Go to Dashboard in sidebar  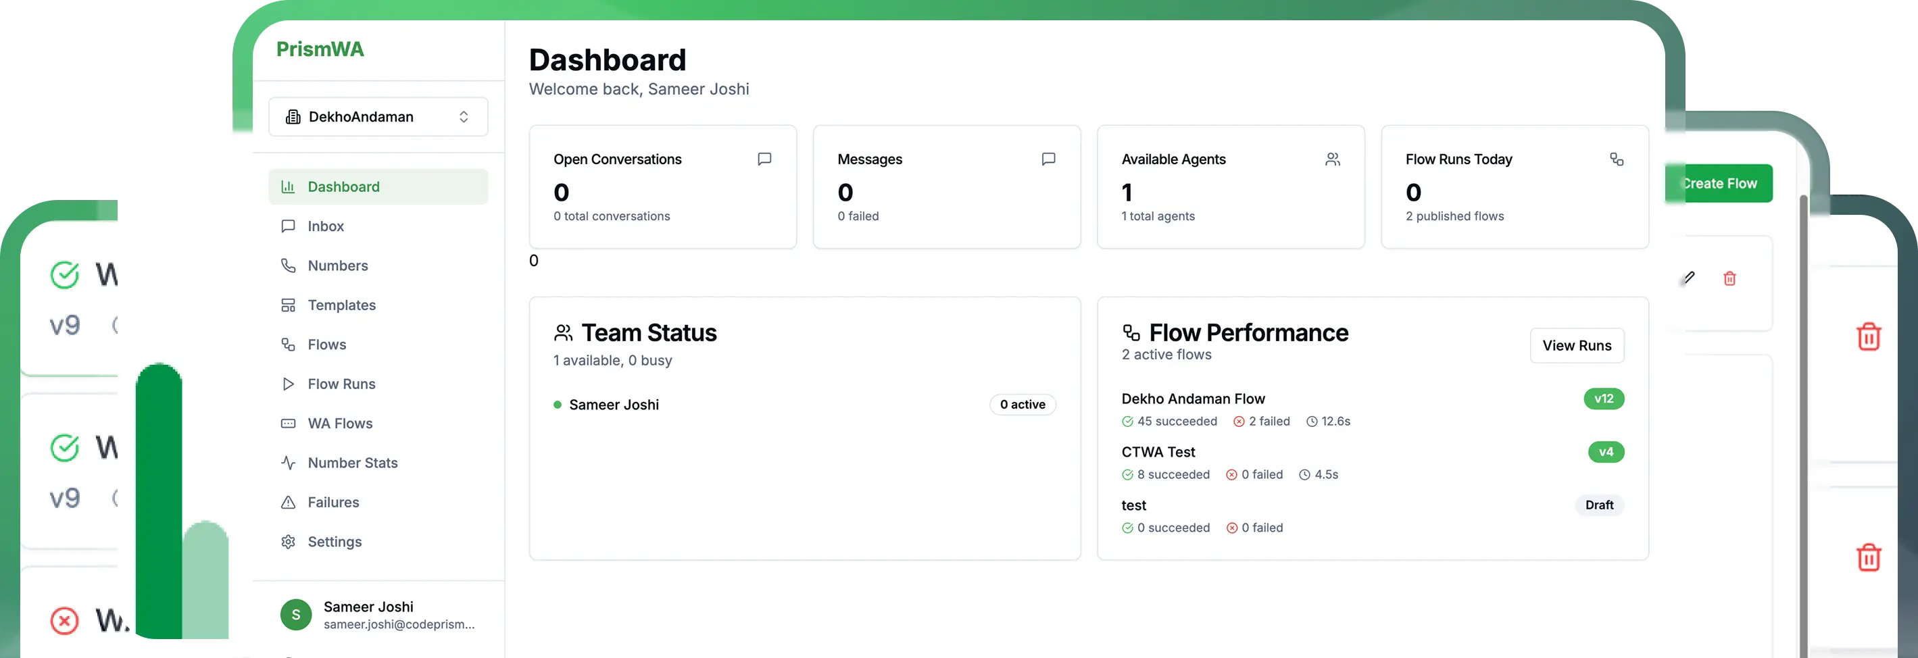pos(378,187)
